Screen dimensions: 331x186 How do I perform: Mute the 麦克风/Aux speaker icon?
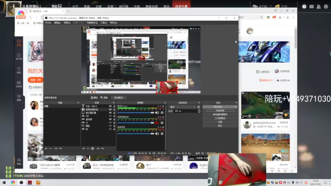[x=157, y=112]
